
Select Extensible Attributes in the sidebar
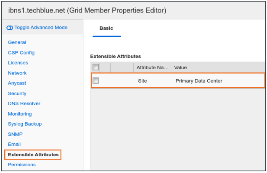(33, 155)
